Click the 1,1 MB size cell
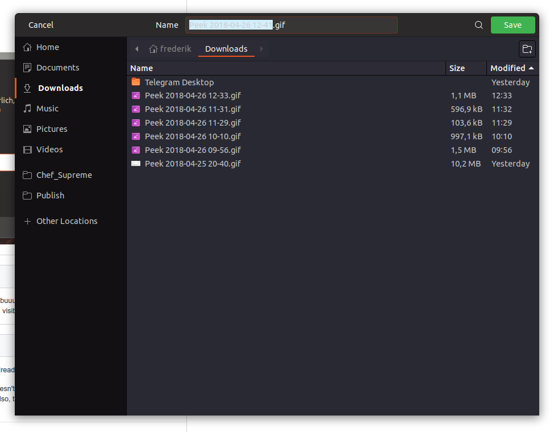This screenshot has width=554, height=432. [463, 95]
